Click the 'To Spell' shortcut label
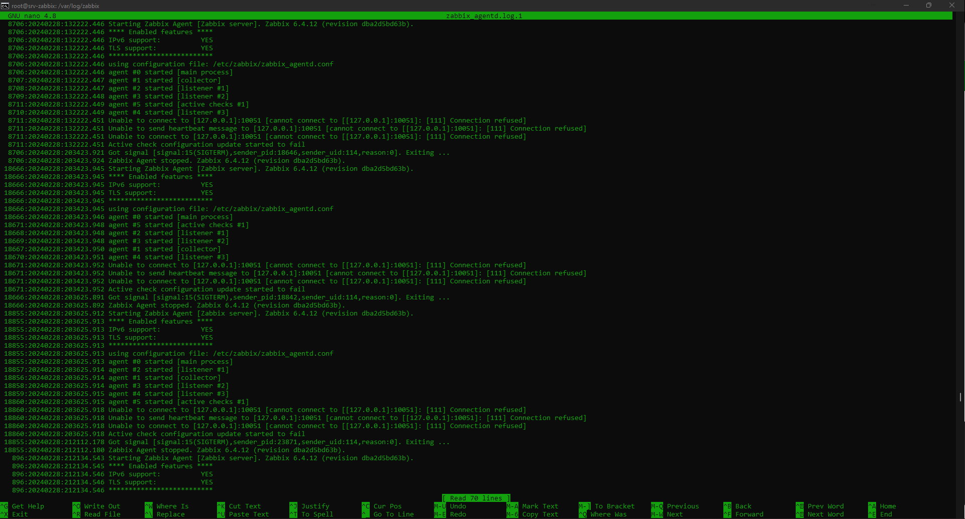965x519 pixels. pyautogui.click(x=317, y=514)
